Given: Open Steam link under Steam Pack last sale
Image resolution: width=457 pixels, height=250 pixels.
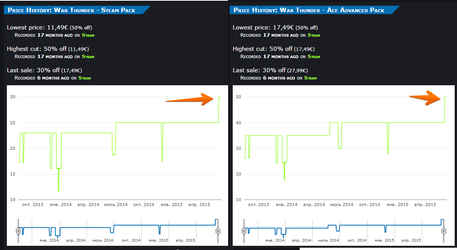Looking at the screenshot, I should coord(85,78).
